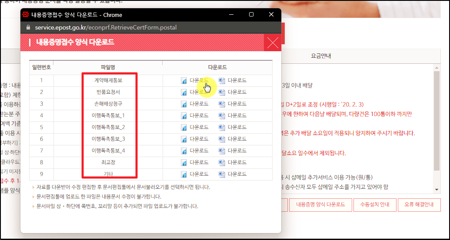Click the Word file icon for 최고장
This screenshot has width=450, height=240.
[x=222, y=162]
